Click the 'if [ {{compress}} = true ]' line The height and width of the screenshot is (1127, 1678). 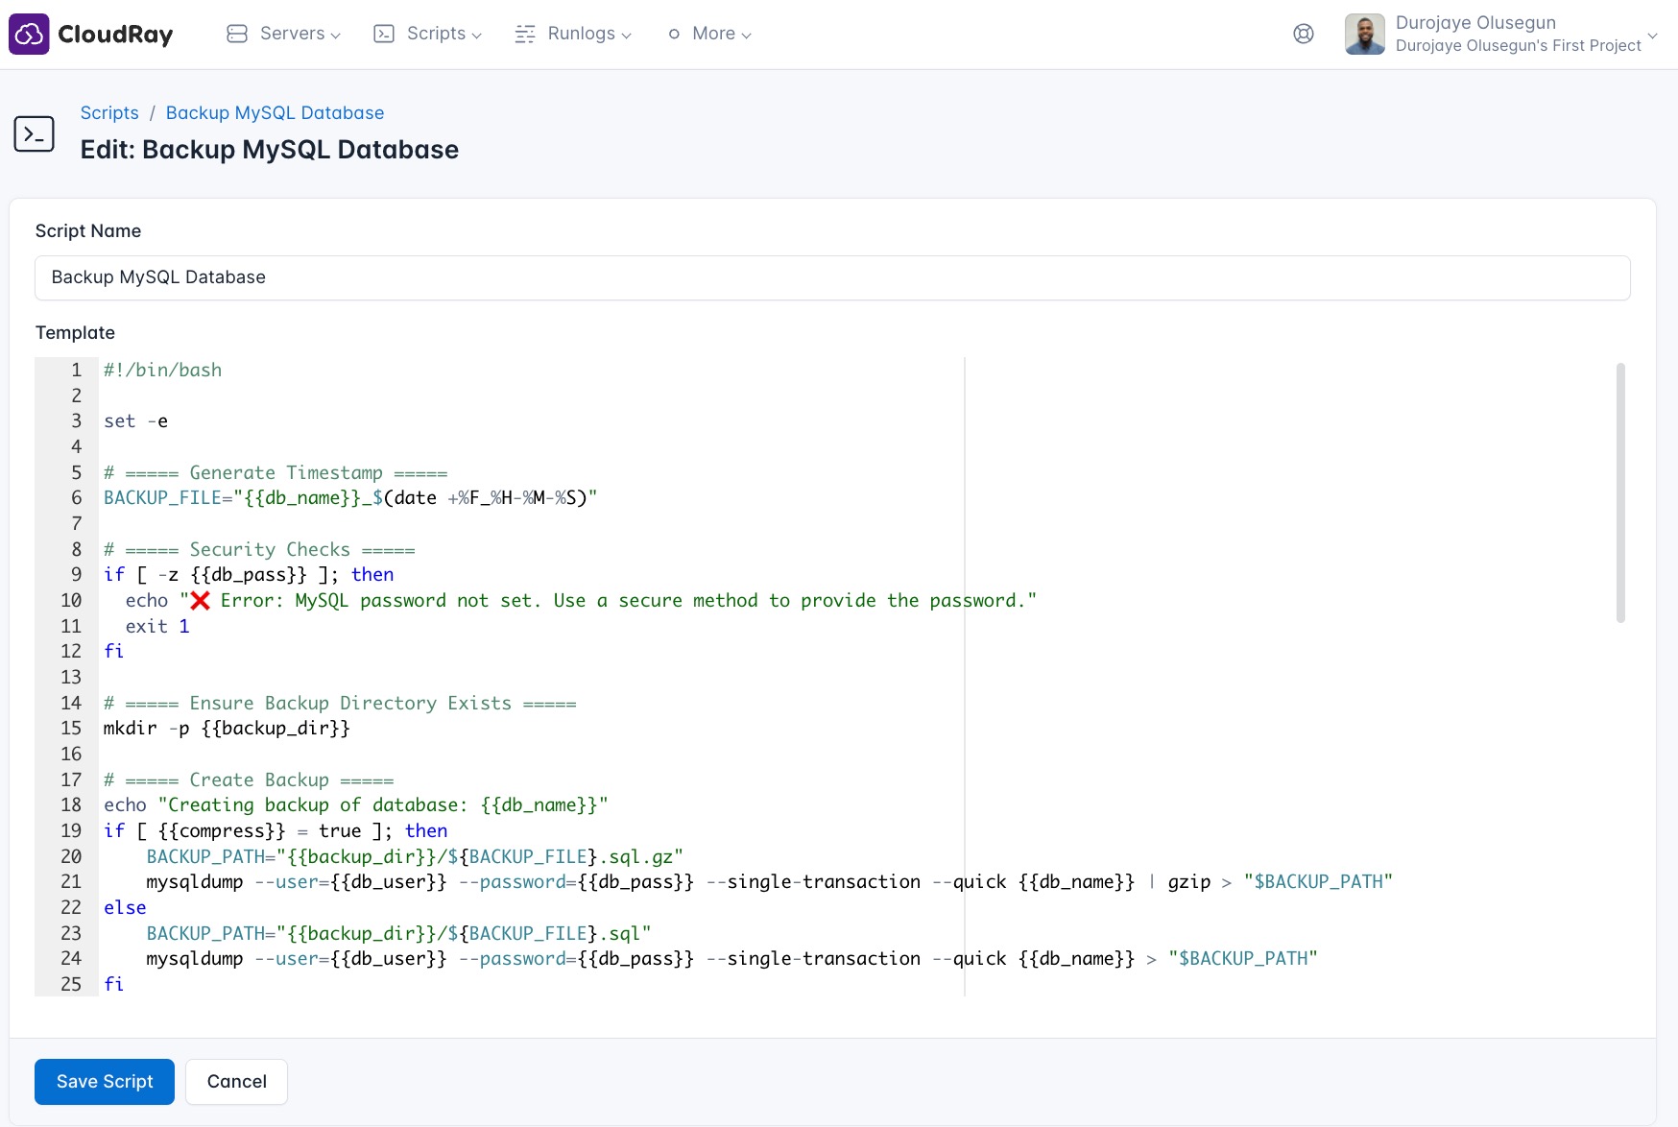pyautogui.click(x=276, y=830)
